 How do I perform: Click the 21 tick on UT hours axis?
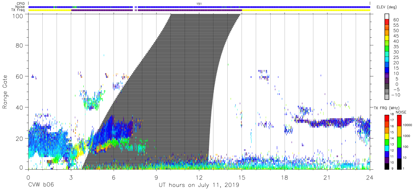pyautogui.click(x=327, y=177)
